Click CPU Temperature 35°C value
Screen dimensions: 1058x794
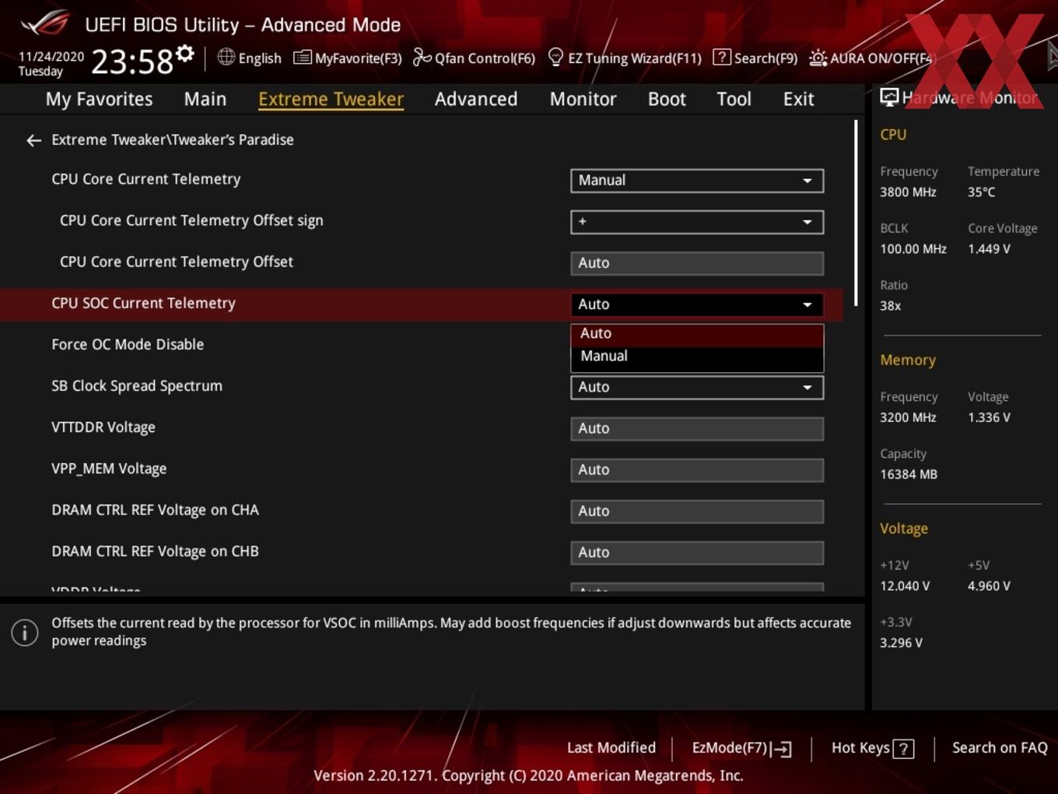point(981,191)
